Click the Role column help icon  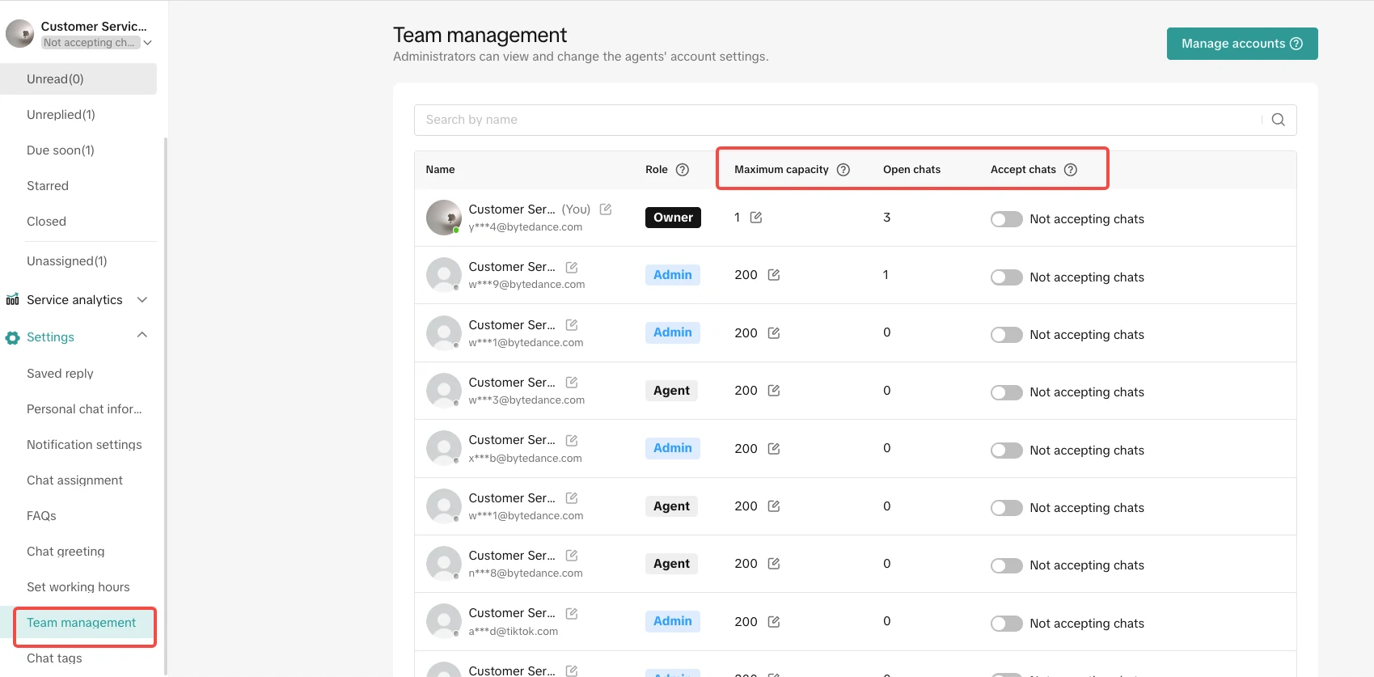[682, 170]
